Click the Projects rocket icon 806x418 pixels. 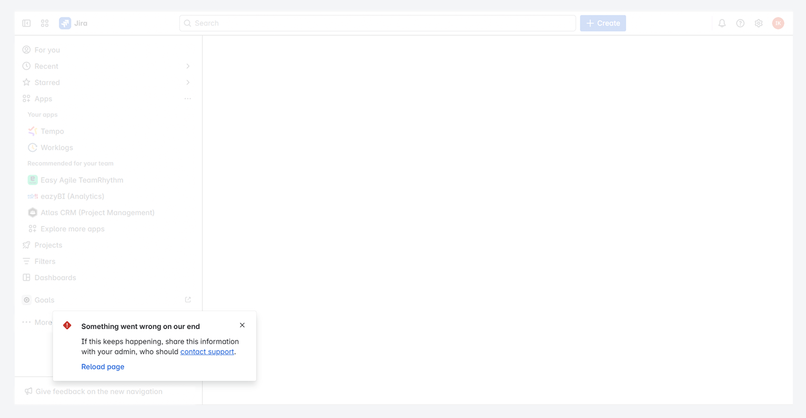click(x=26, y=245)
